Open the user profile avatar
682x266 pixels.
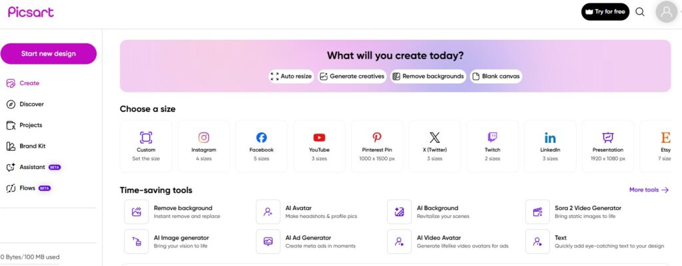pyautogui.click(x=666, y=12)
